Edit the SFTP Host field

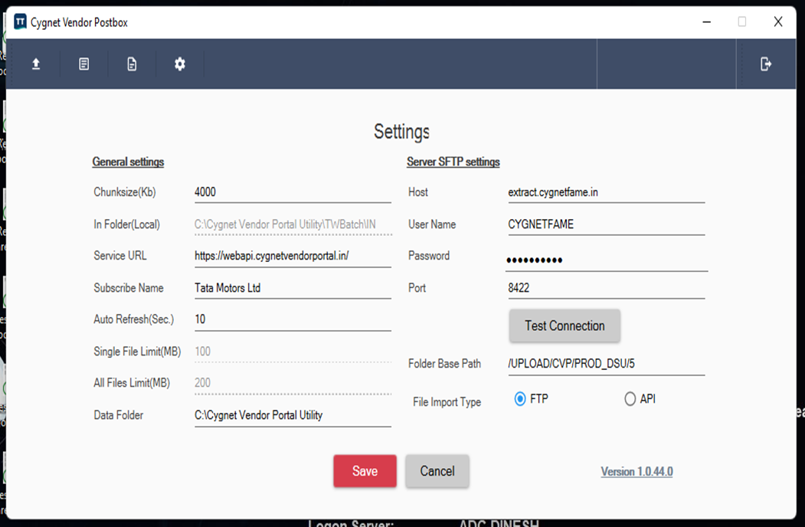point(607,192)
